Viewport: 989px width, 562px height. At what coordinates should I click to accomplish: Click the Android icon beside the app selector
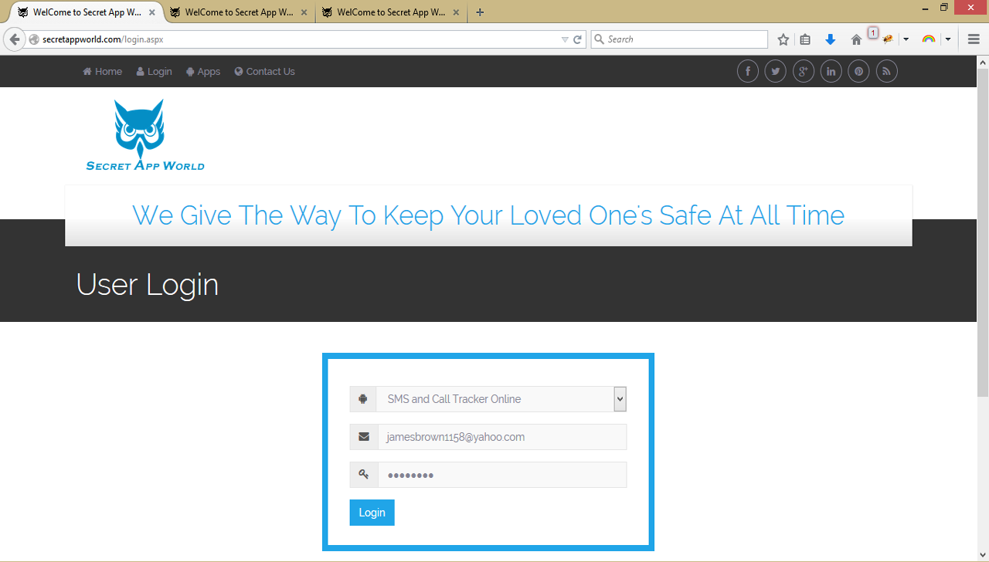(x=363, y=399)
